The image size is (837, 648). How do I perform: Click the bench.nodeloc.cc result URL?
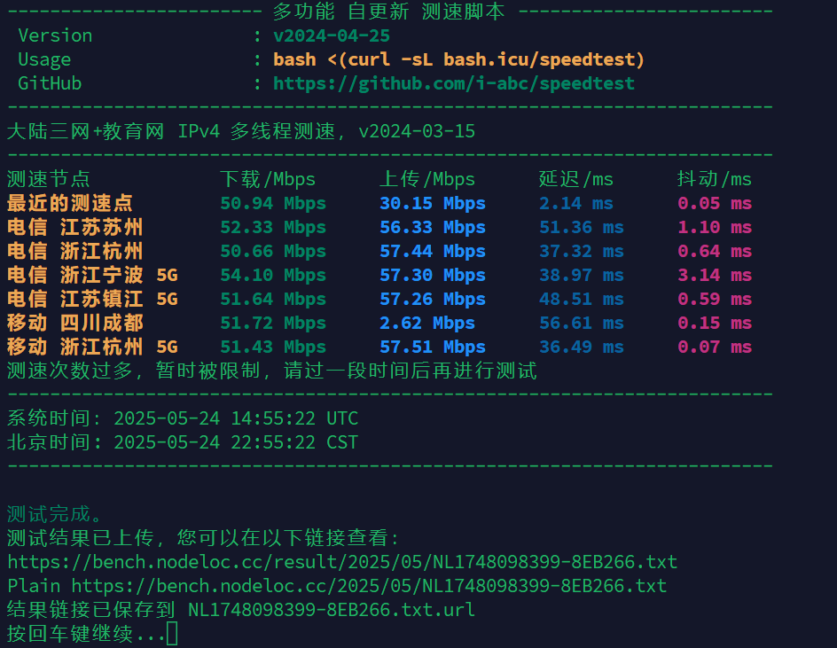point(342,561)
